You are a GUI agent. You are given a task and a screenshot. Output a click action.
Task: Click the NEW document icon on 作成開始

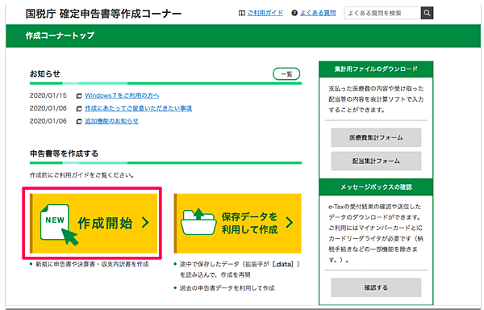[59, 224]
